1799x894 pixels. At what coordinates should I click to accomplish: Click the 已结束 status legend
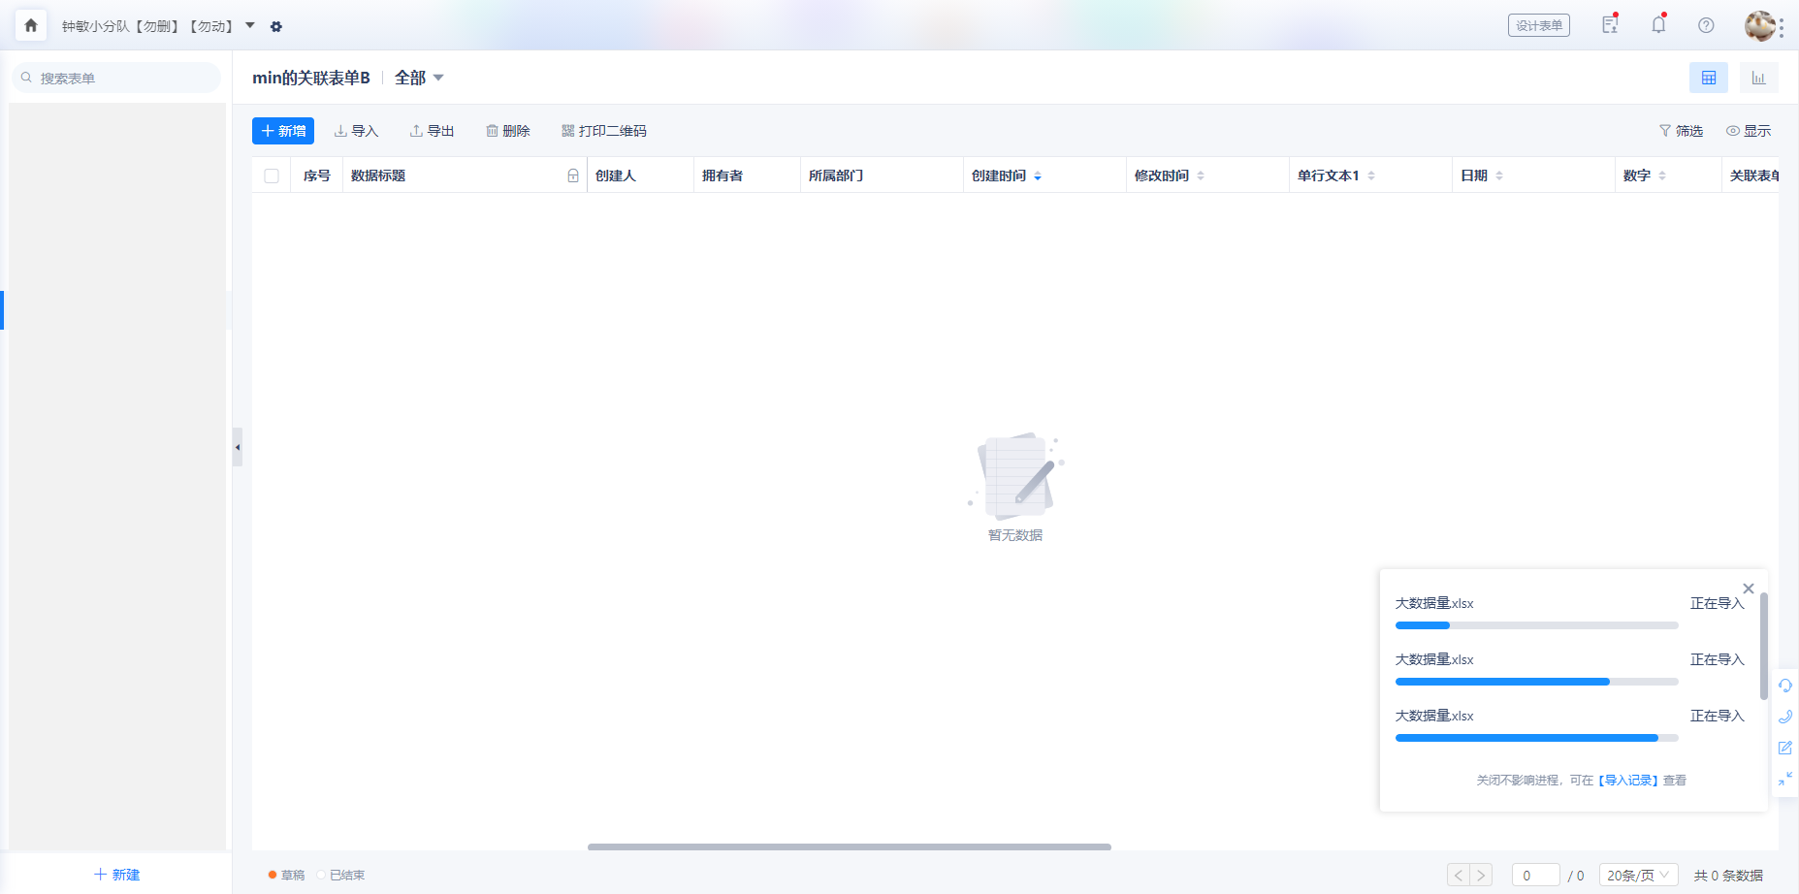click(x=340, y=875)
